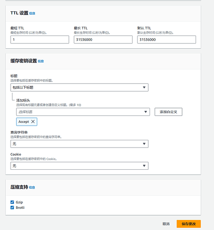This screenshot has height=230, width=214.
Task: Open the Cookie dropdown set to 无
Action: coord(80,166)
